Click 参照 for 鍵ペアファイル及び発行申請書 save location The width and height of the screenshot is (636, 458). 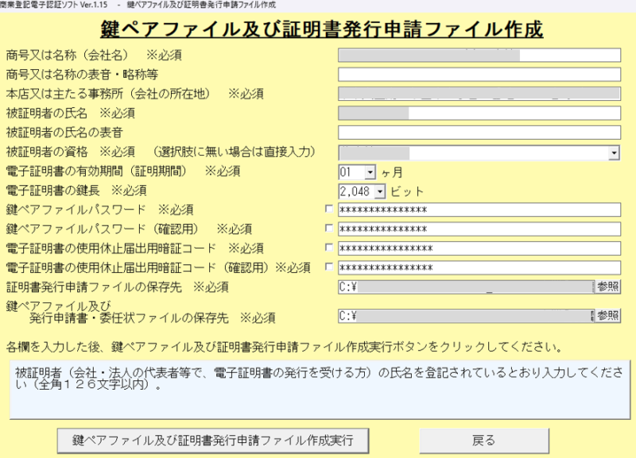pos(608,315)
